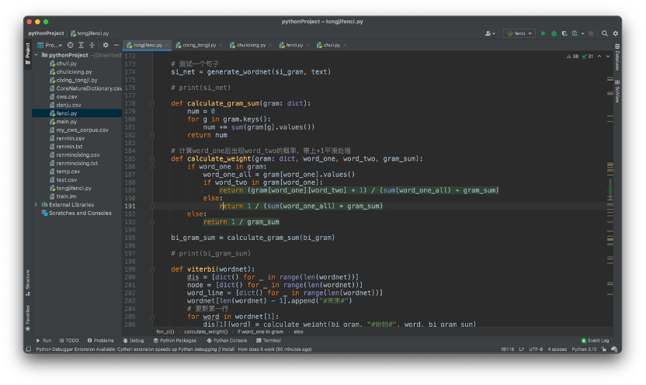
Task: Open Project panel options gear
Action: click(x=106, y=45)
